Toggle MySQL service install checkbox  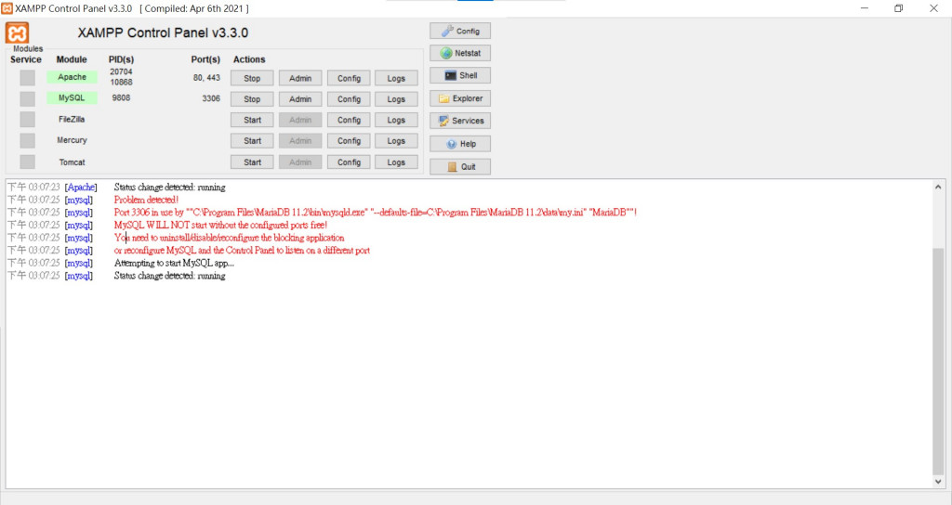click(x=27, y=98)
